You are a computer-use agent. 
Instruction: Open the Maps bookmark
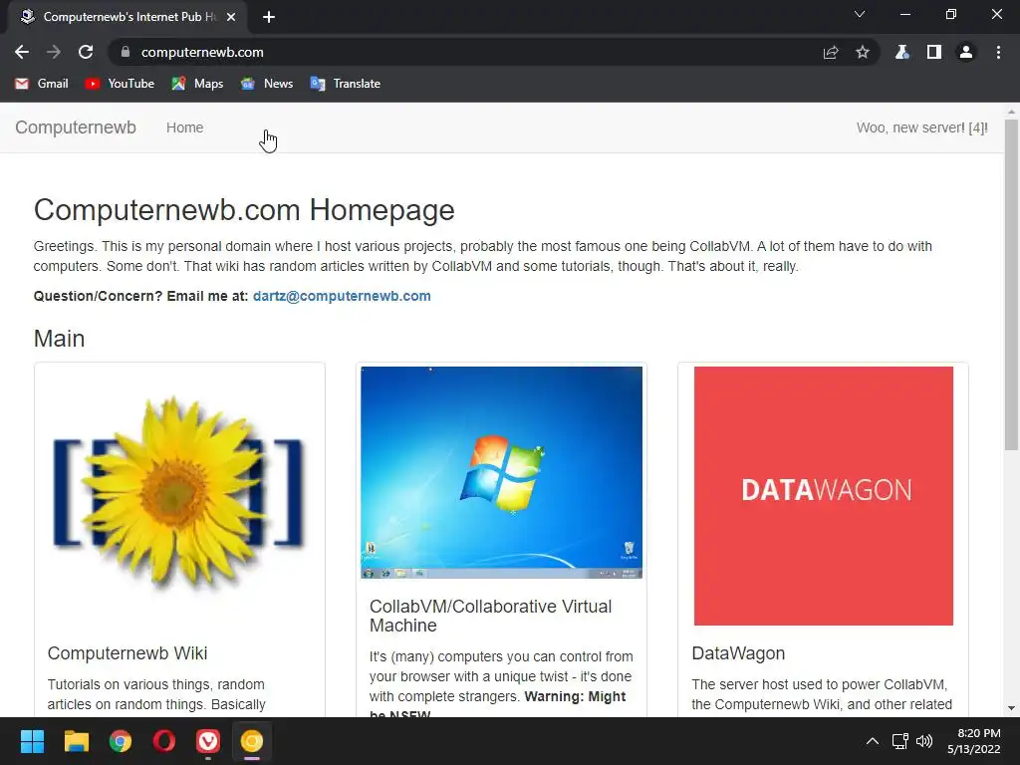(198, 84)
